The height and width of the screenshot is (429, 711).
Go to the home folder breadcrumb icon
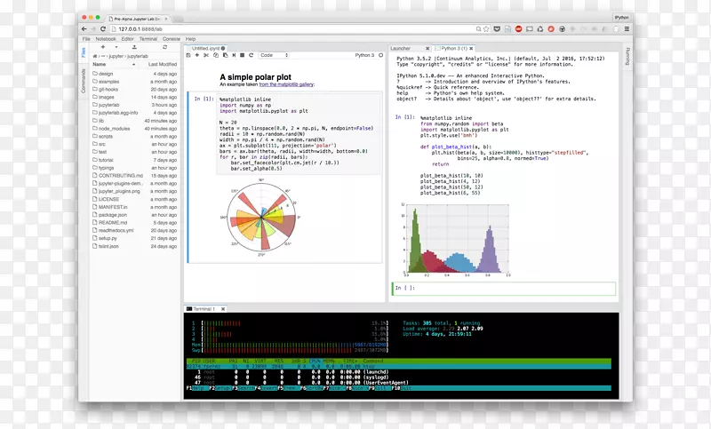click(95, 56)
